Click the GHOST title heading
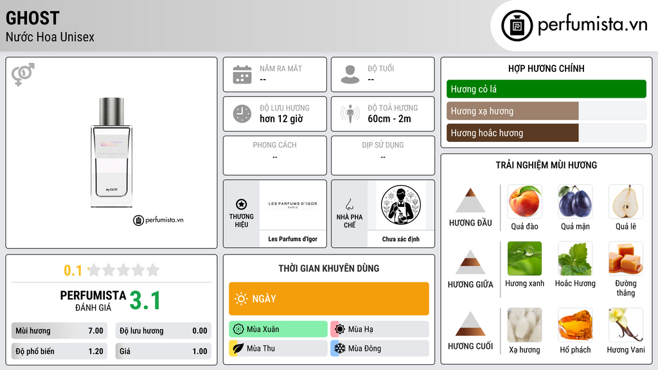Image resolution: width=658 pixels, height=370 pixels. click(33, 18)
